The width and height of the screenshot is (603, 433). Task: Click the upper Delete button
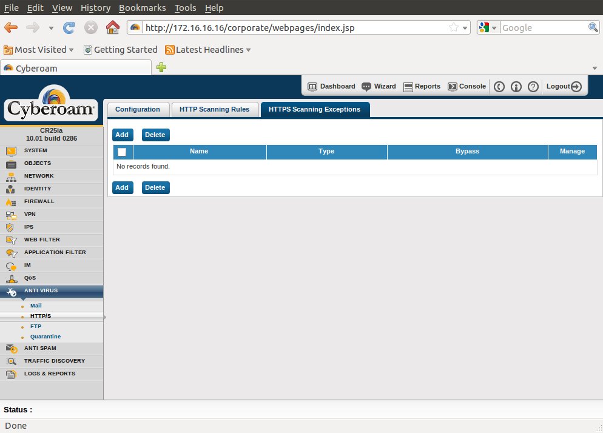click(x=155, y=135)
